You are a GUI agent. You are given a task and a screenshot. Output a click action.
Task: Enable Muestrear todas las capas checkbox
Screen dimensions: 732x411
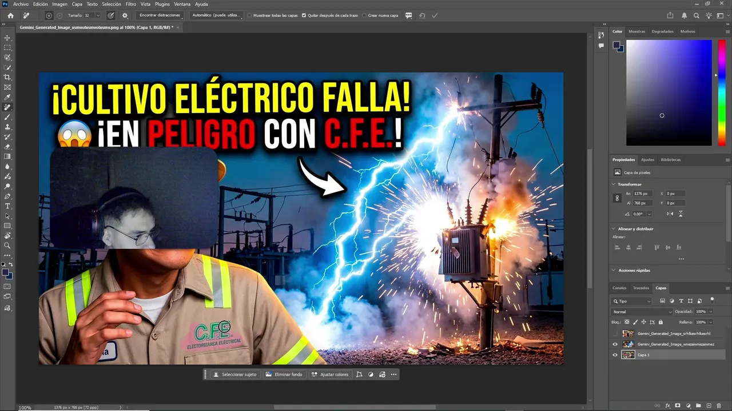tap(249, 15)
